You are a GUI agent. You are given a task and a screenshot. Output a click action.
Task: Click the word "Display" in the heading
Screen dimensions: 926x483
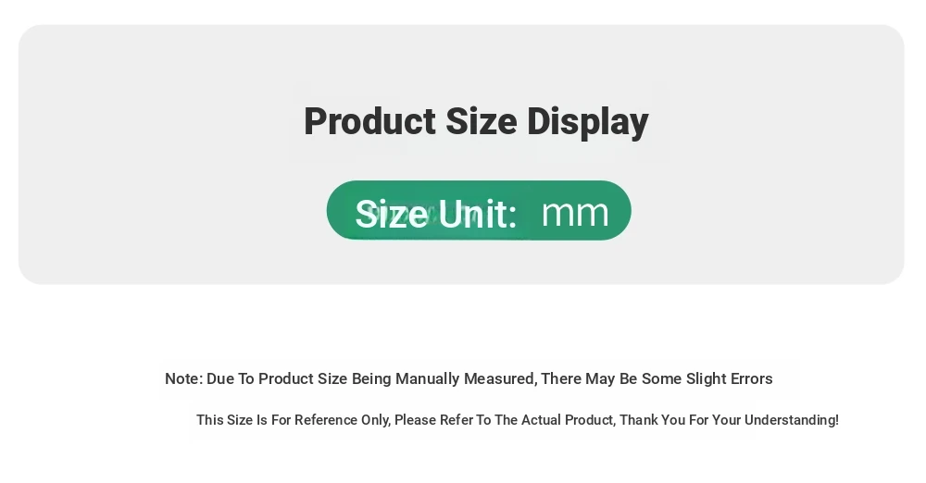(588, 122)
